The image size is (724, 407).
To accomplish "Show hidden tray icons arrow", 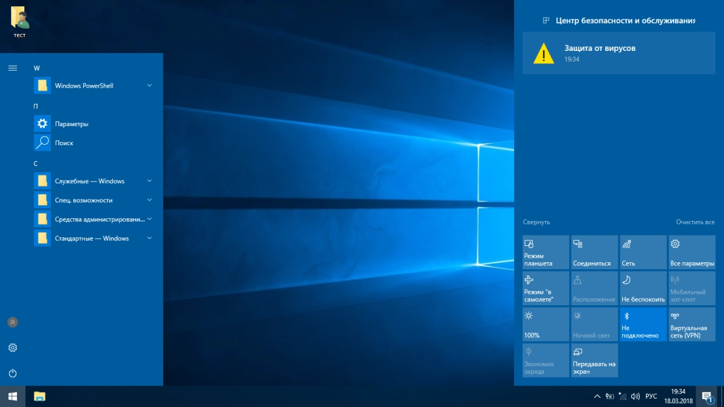I will 597,396.
